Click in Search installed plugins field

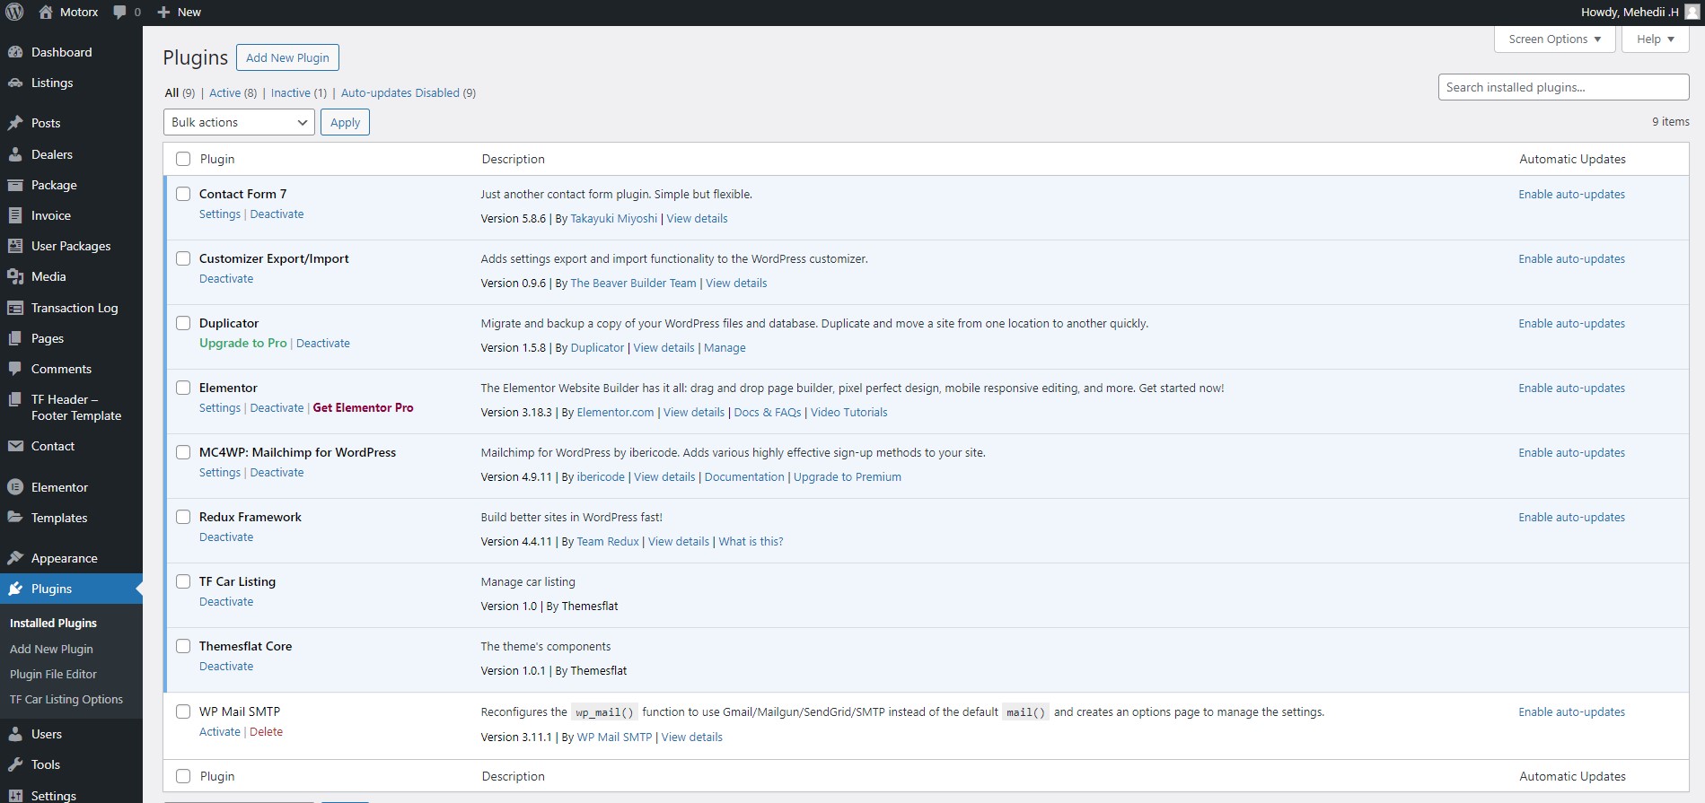pyautogui.click(x=1563, y=87)
